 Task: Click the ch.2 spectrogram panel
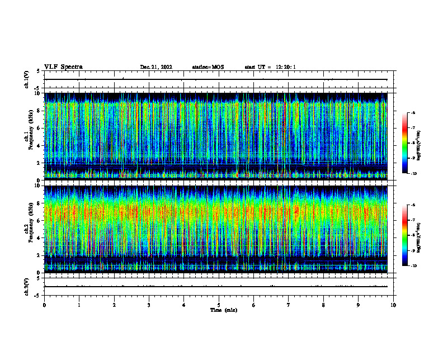tap(216, 229)
